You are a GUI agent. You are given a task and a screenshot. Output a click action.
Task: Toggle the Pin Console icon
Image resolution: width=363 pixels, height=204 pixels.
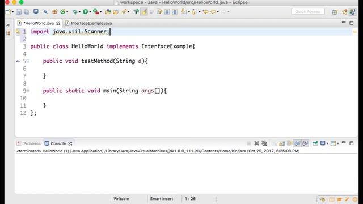(x=315, y=143)
